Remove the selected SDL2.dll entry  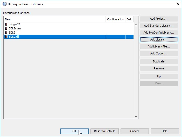click(x=159, y=68)
